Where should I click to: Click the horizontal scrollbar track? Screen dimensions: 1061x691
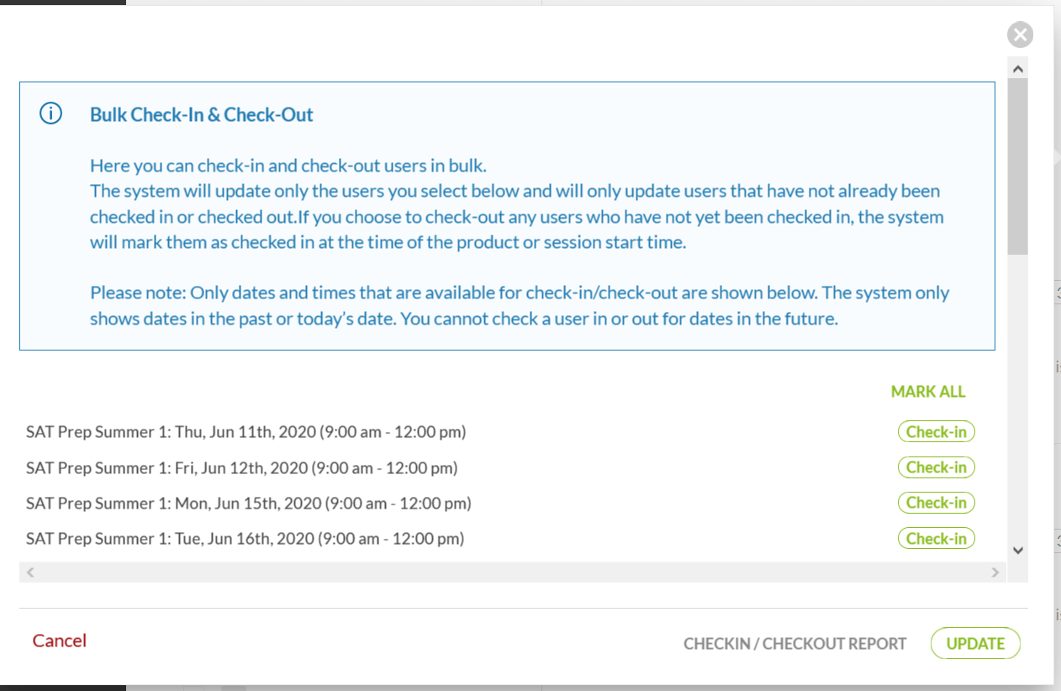tap(504, 572)
